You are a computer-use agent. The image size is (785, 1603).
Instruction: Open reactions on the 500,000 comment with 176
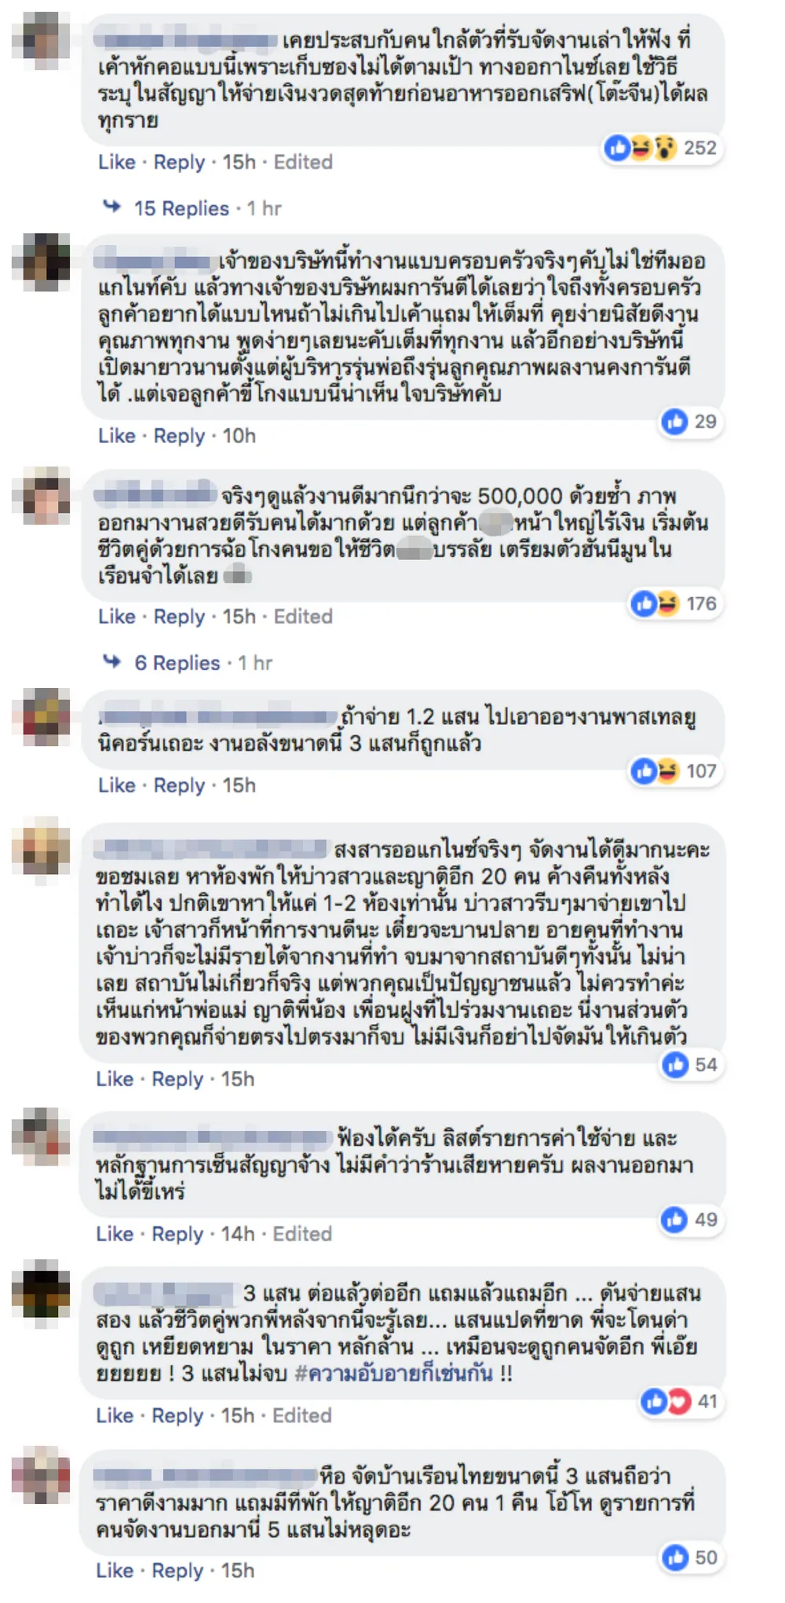(674, 603)
